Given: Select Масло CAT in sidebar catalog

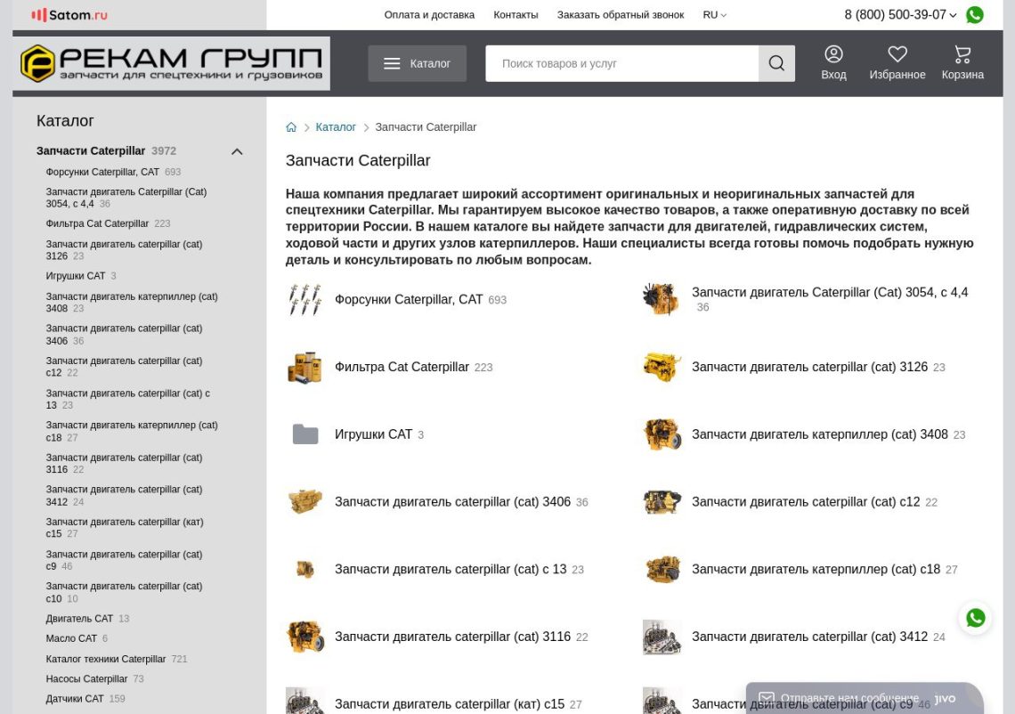Looking at the screenshot, I should 71,638.
